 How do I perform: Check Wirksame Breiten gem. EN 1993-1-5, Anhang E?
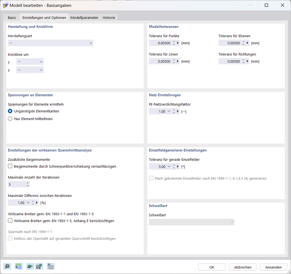[x=10, y=220]
